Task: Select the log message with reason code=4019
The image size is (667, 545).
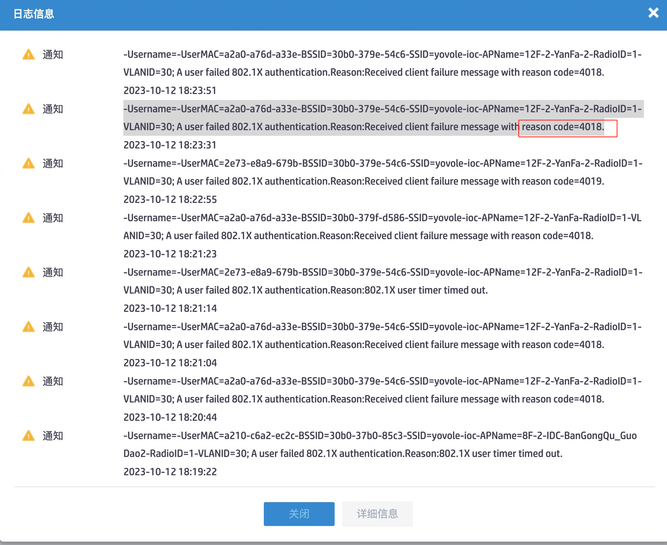Action: pyautogui.click(x=383, y=172)
